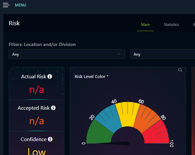Open the hamburger menu icon
This screenshot has width=195, height=155.
[x=6, y=5]
